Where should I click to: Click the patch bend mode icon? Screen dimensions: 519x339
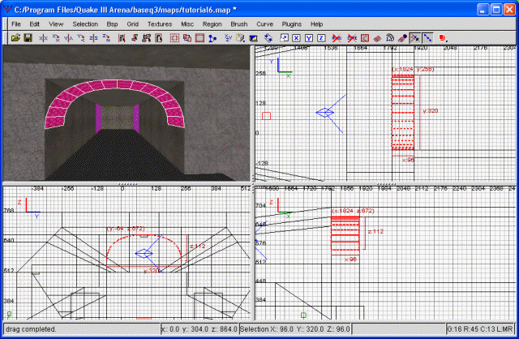pyautogui.click(x=390, y=38)
